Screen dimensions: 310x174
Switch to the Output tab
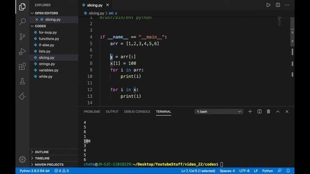[112, 112]
